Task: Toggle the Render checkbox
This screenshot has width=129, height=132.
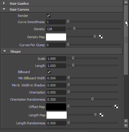Action: 48,16
